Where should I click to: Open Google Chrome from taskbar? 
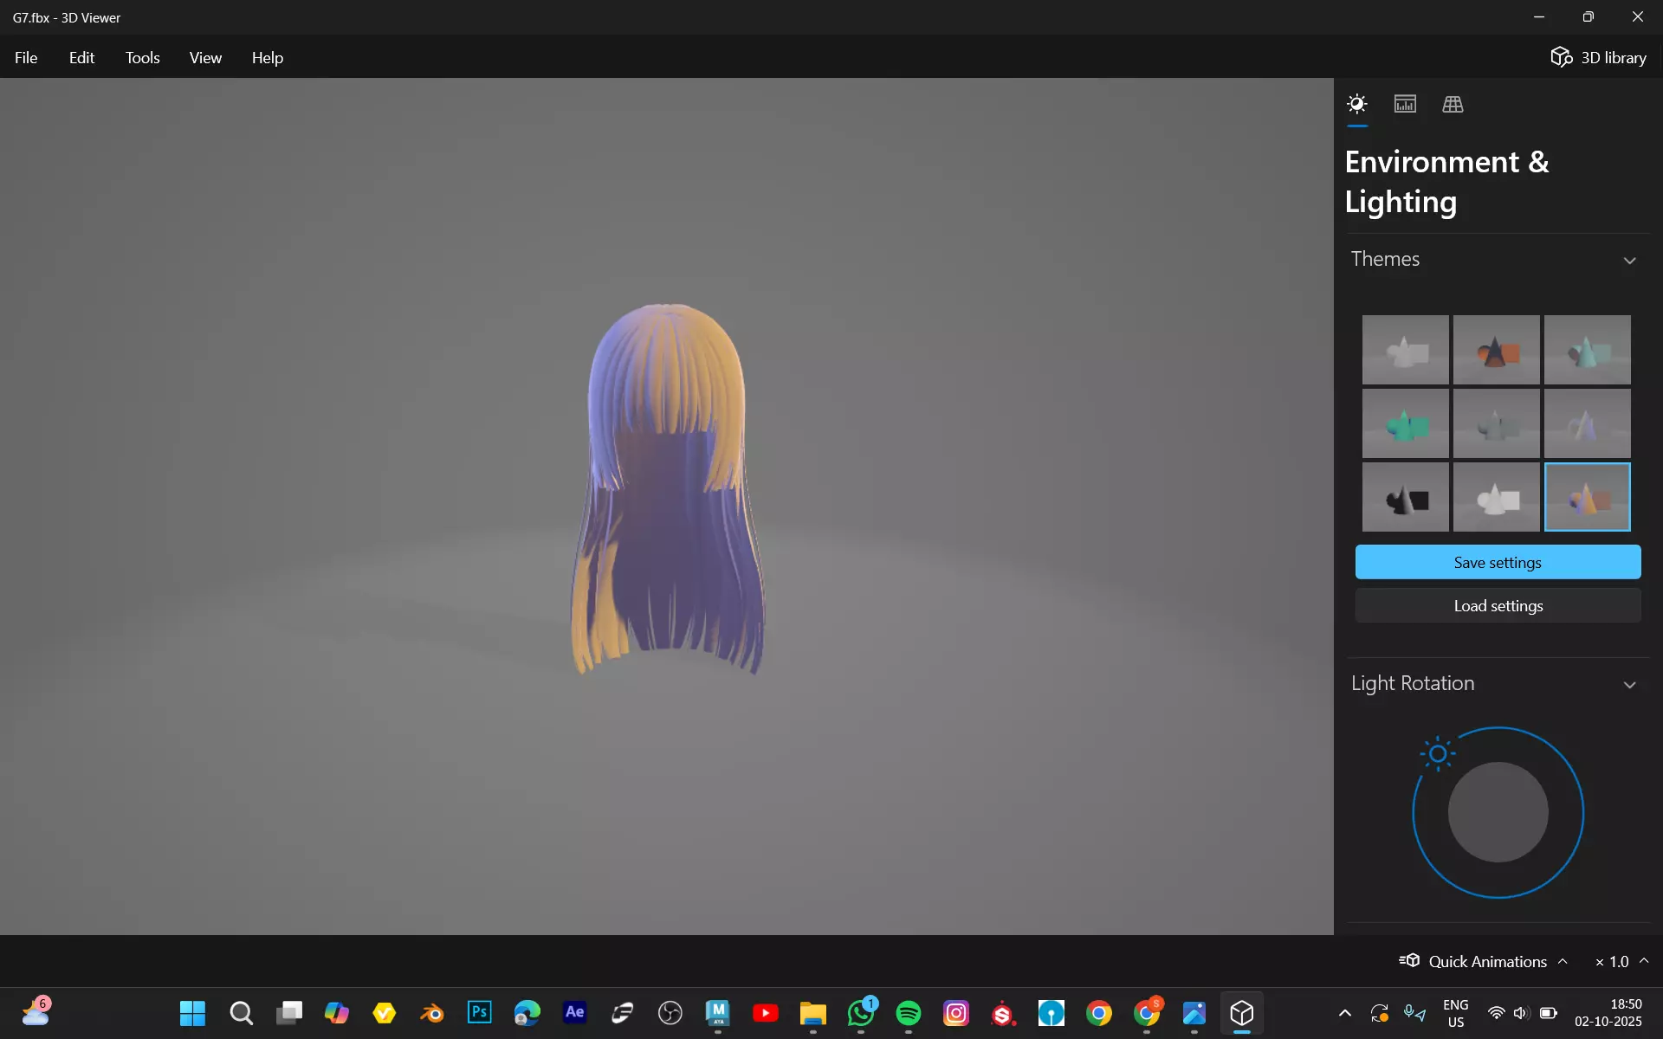[x=1099, y=1013]
